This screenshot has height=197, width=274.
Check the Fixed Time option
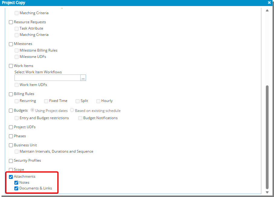(46, 101)
